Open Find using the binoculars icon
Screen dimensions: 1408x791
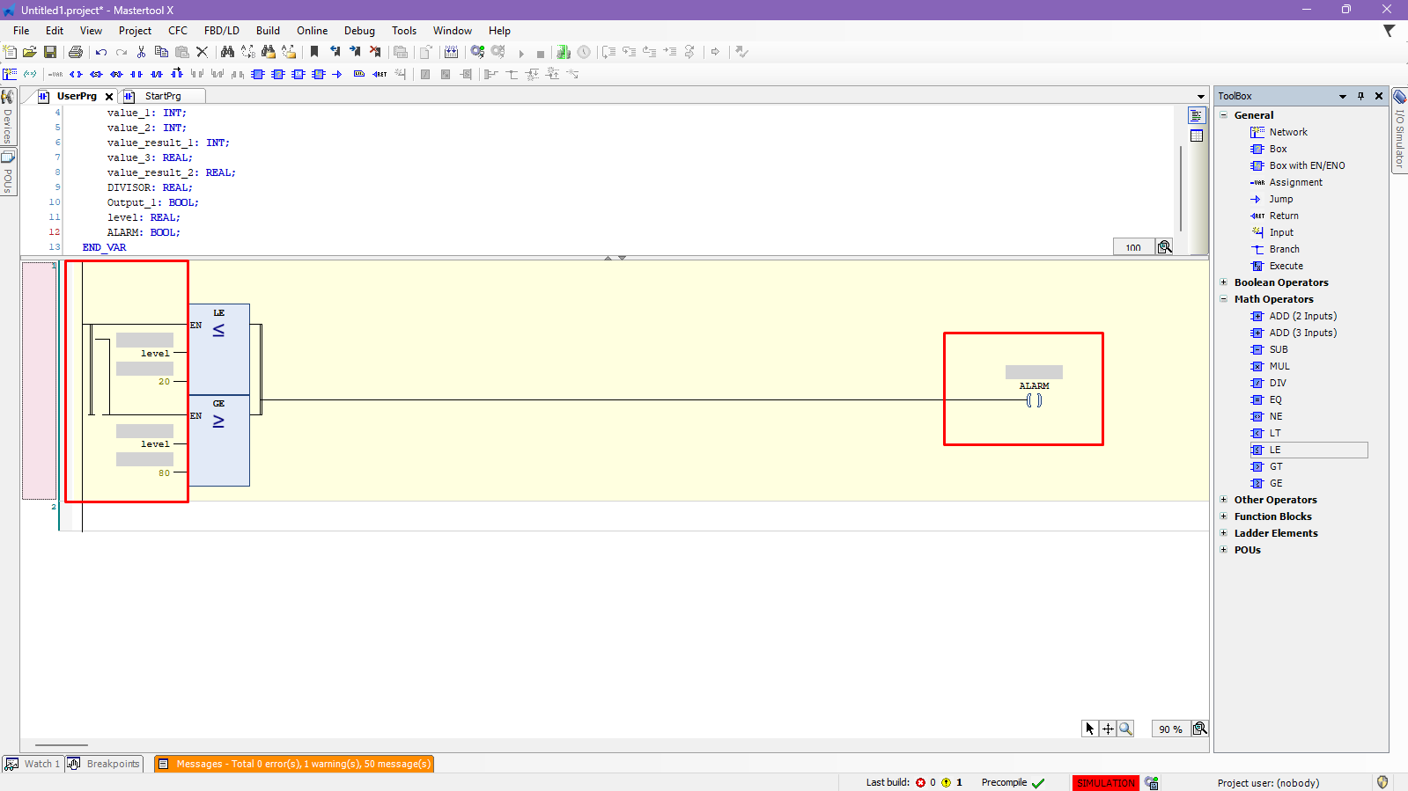tap(227, 52)
